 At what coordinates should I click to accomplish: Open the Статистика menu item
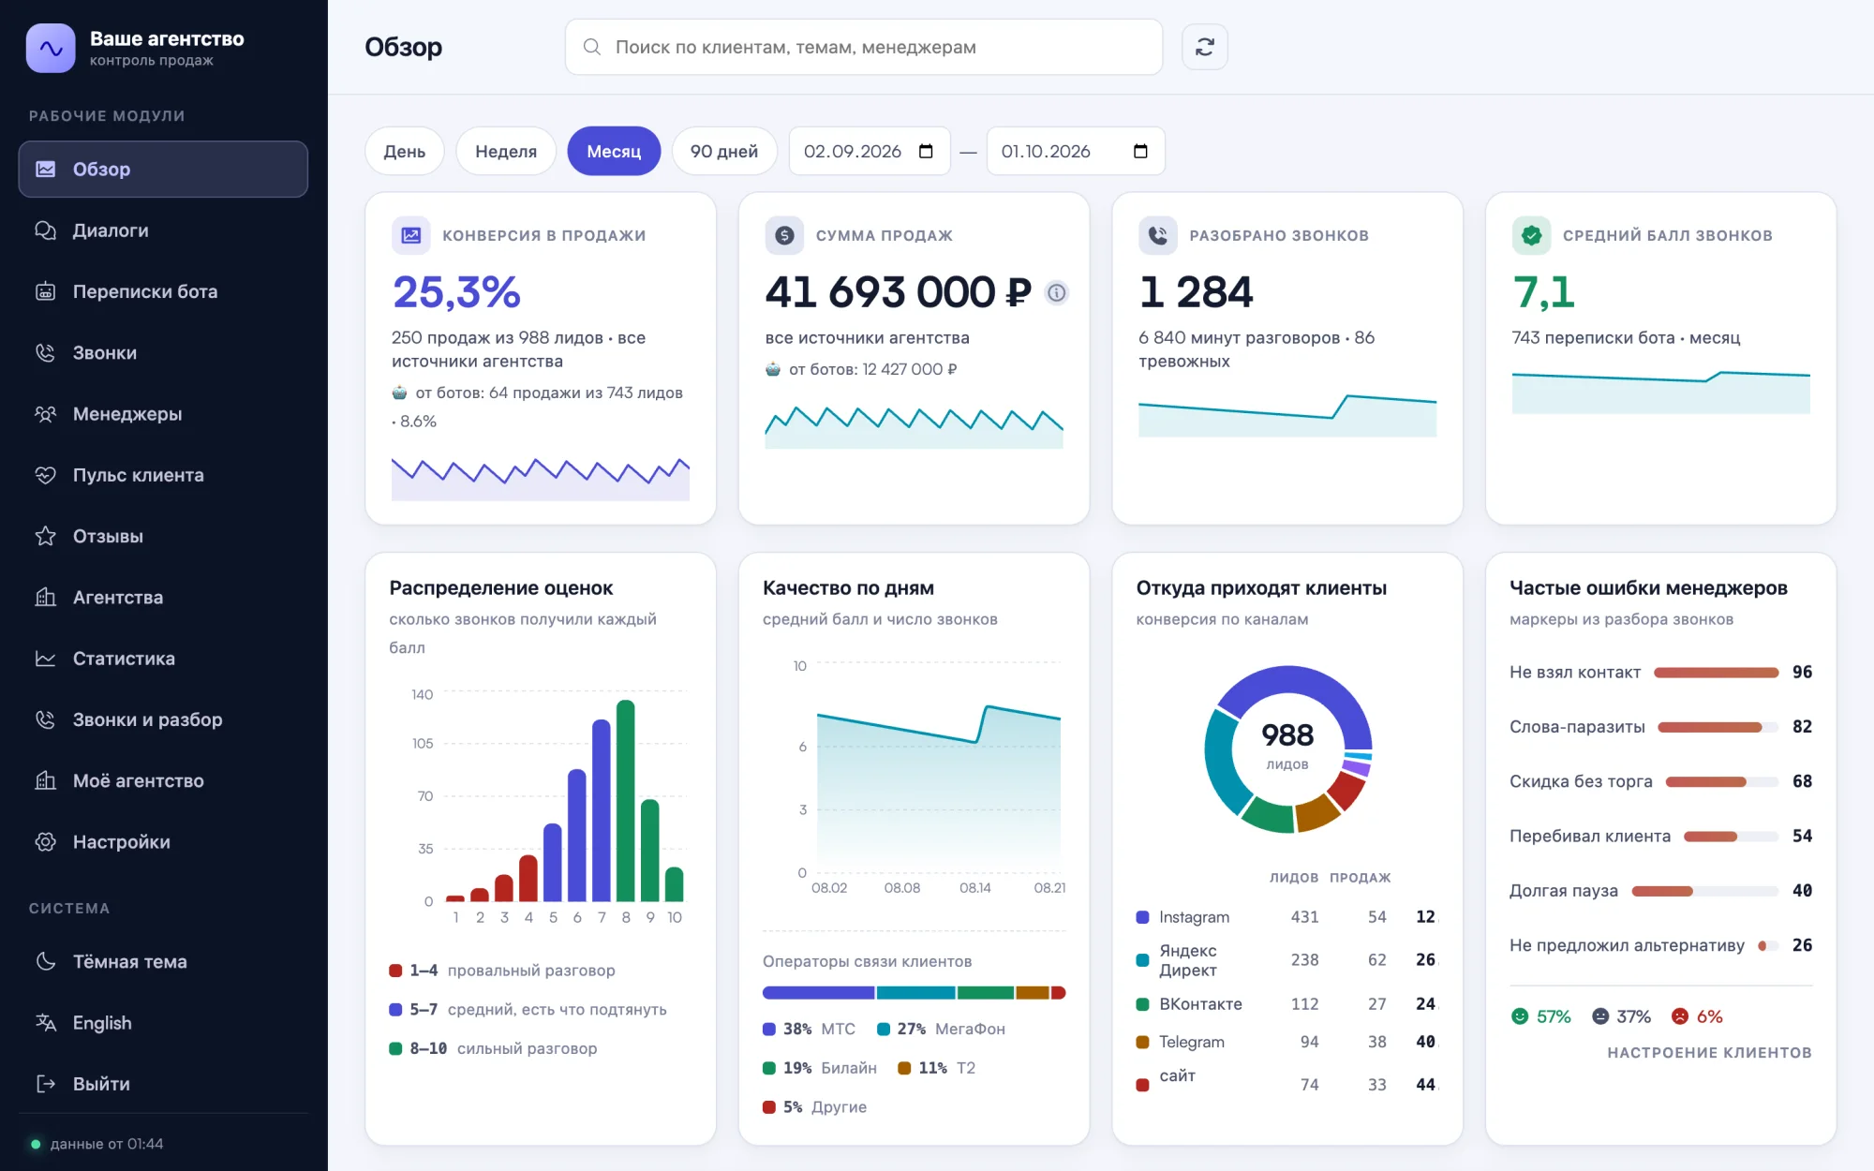point(163,659)
